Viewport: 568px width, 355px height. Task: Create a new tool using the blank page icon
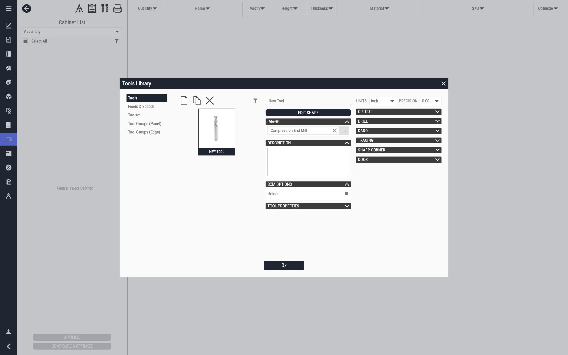(x=184, y=100)
